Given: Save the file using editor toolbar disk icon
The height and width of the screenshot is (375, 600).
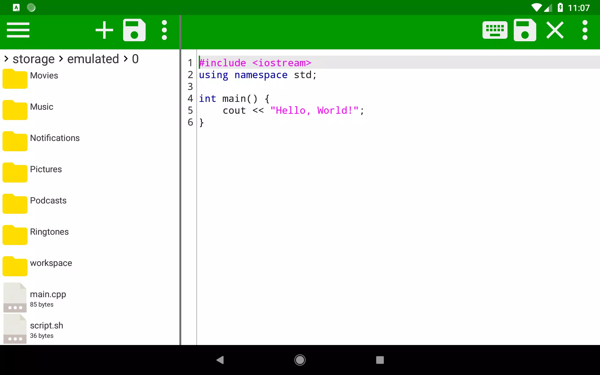Looking at the screenshot, I should click(x=525, y=30).
